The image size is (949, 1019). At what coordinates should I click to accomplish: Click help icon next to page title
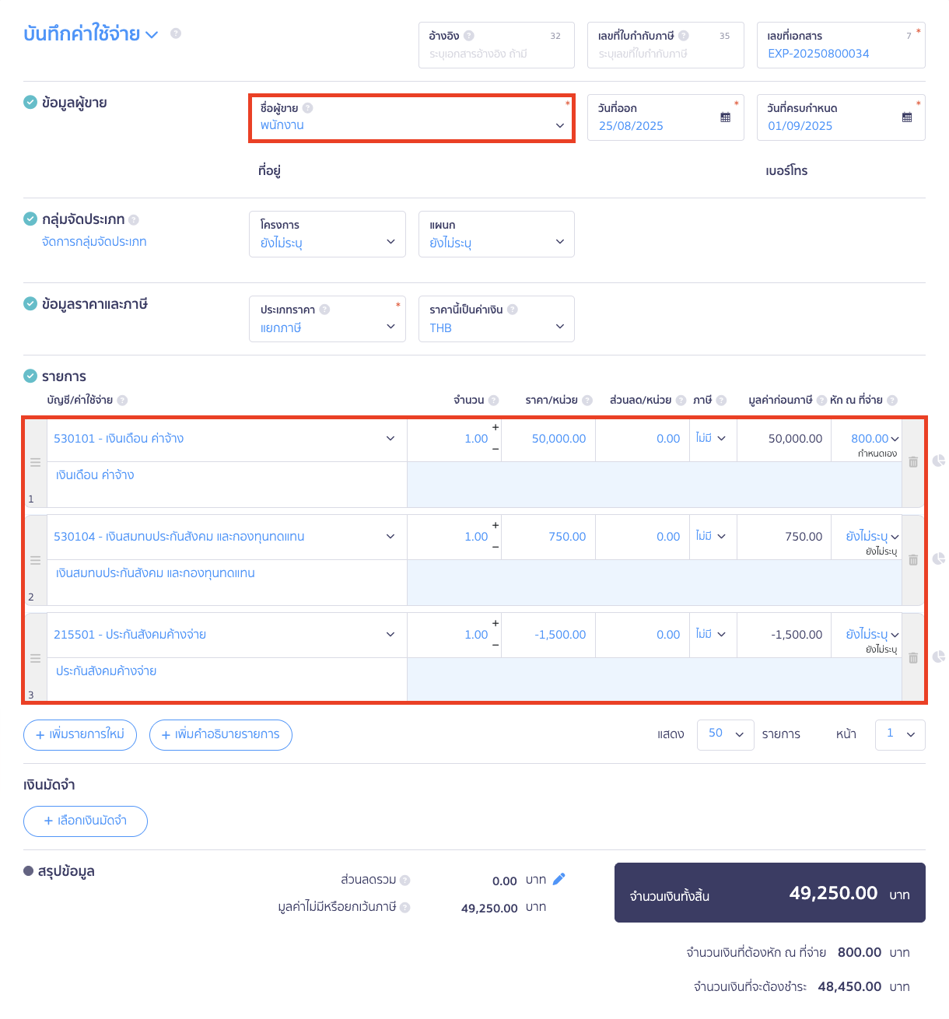(176, 33)
